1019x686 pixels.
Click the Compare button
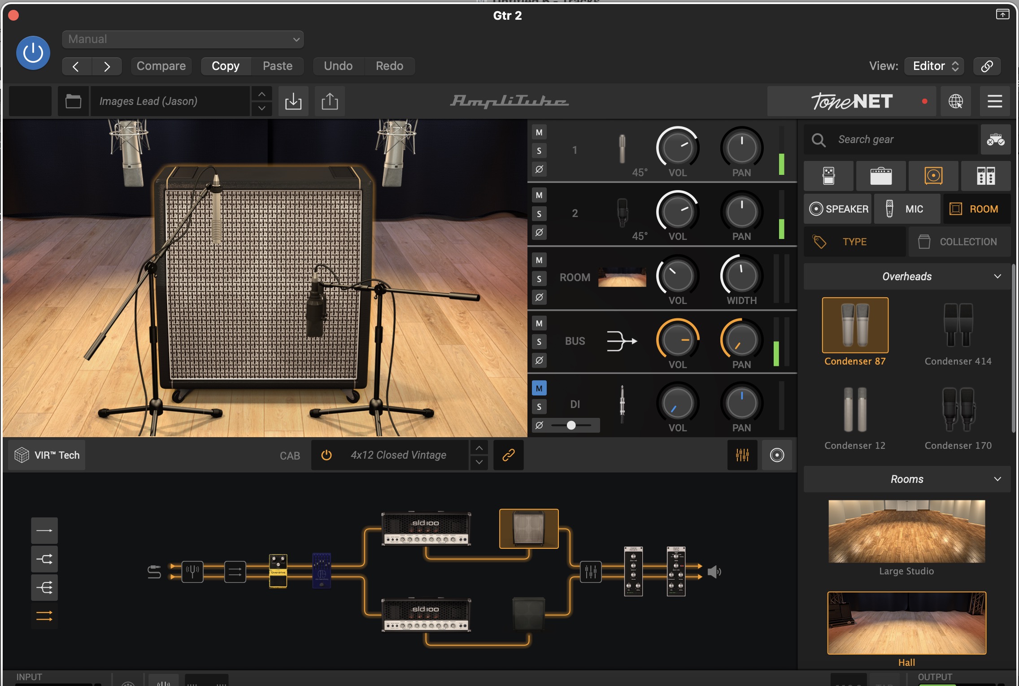point(161,66)
